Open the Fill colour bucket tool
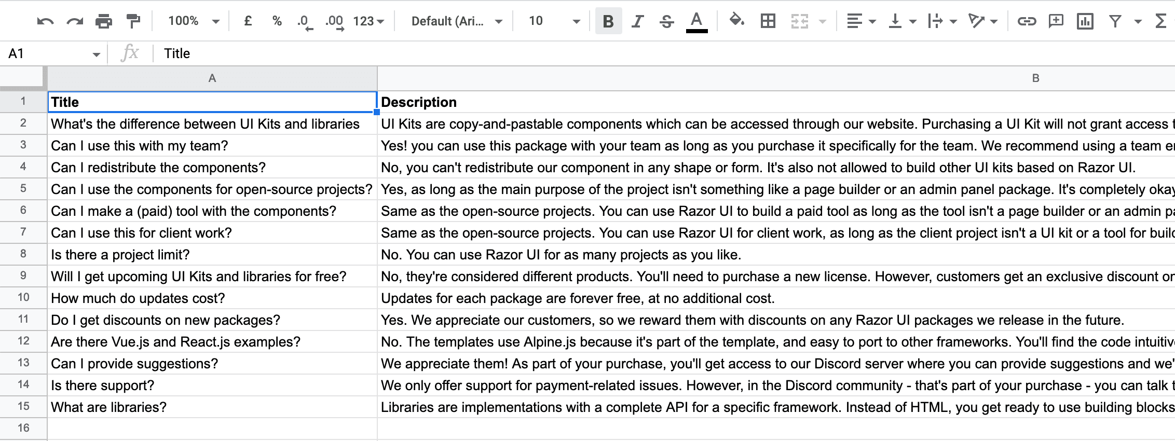This screenshot has height=441, width=1175. click(736, 21)
